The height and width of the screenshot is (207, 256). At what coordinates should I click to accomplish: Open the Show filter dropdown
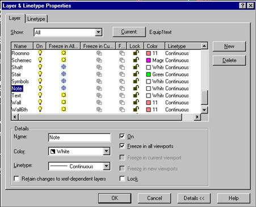coord(98,32)
